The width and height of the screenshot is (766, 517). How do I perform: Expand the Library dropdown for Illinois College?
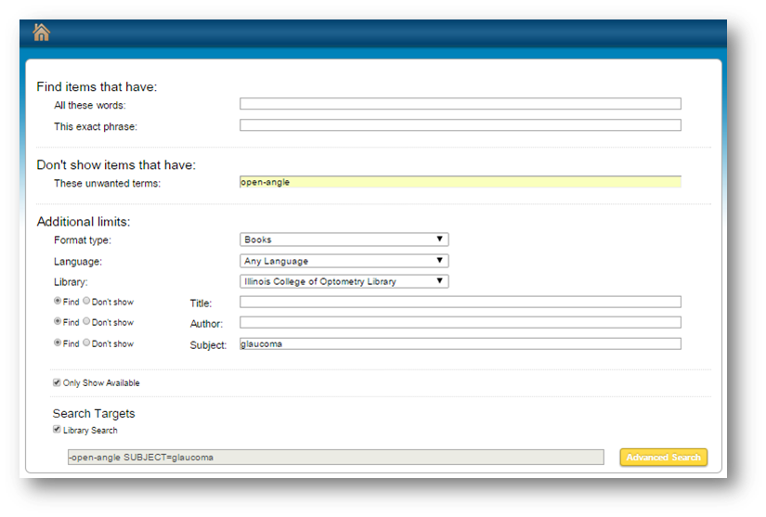click(x=344, y=281)
